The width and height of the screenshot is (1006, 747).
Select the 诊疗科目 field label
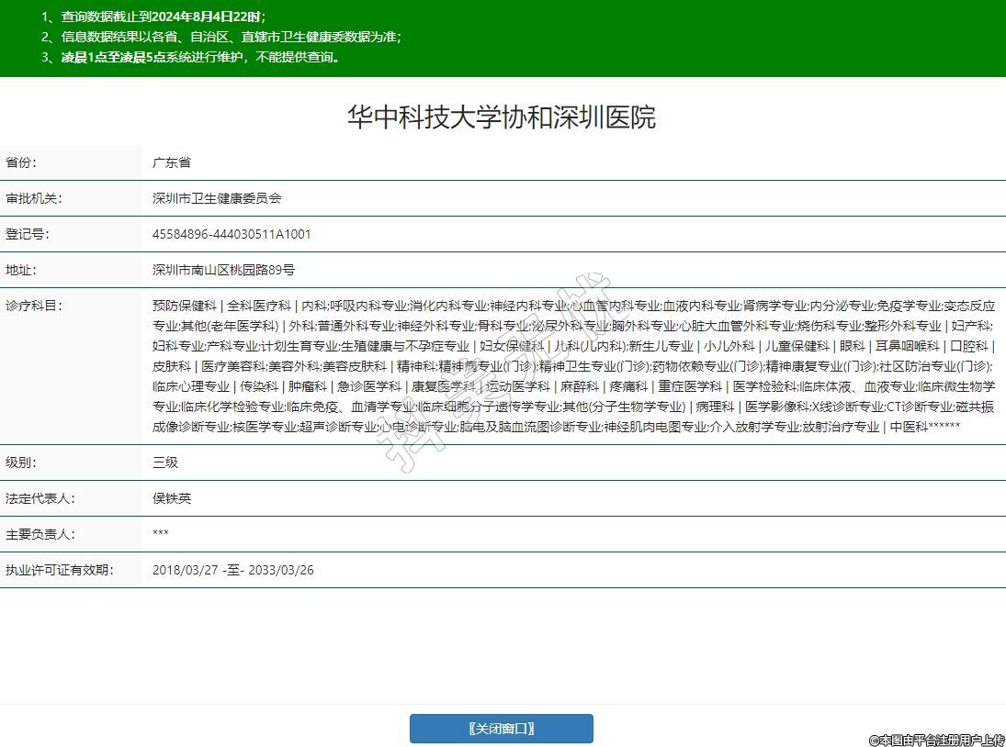pyautogui.click(x=33, y=306)
